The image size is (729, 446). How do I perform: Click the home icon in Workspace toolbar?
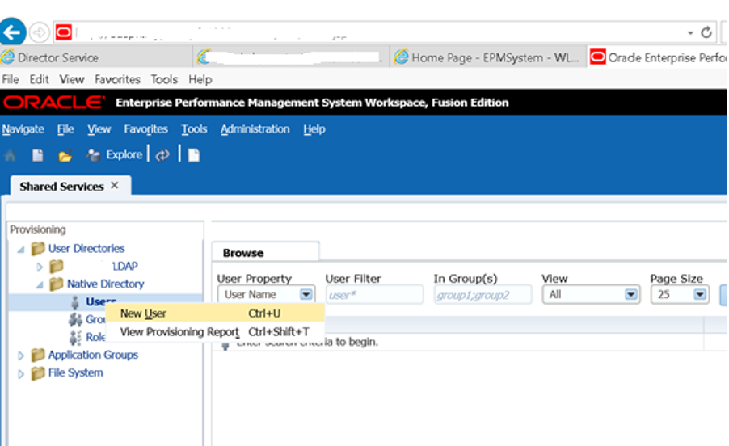11,155
